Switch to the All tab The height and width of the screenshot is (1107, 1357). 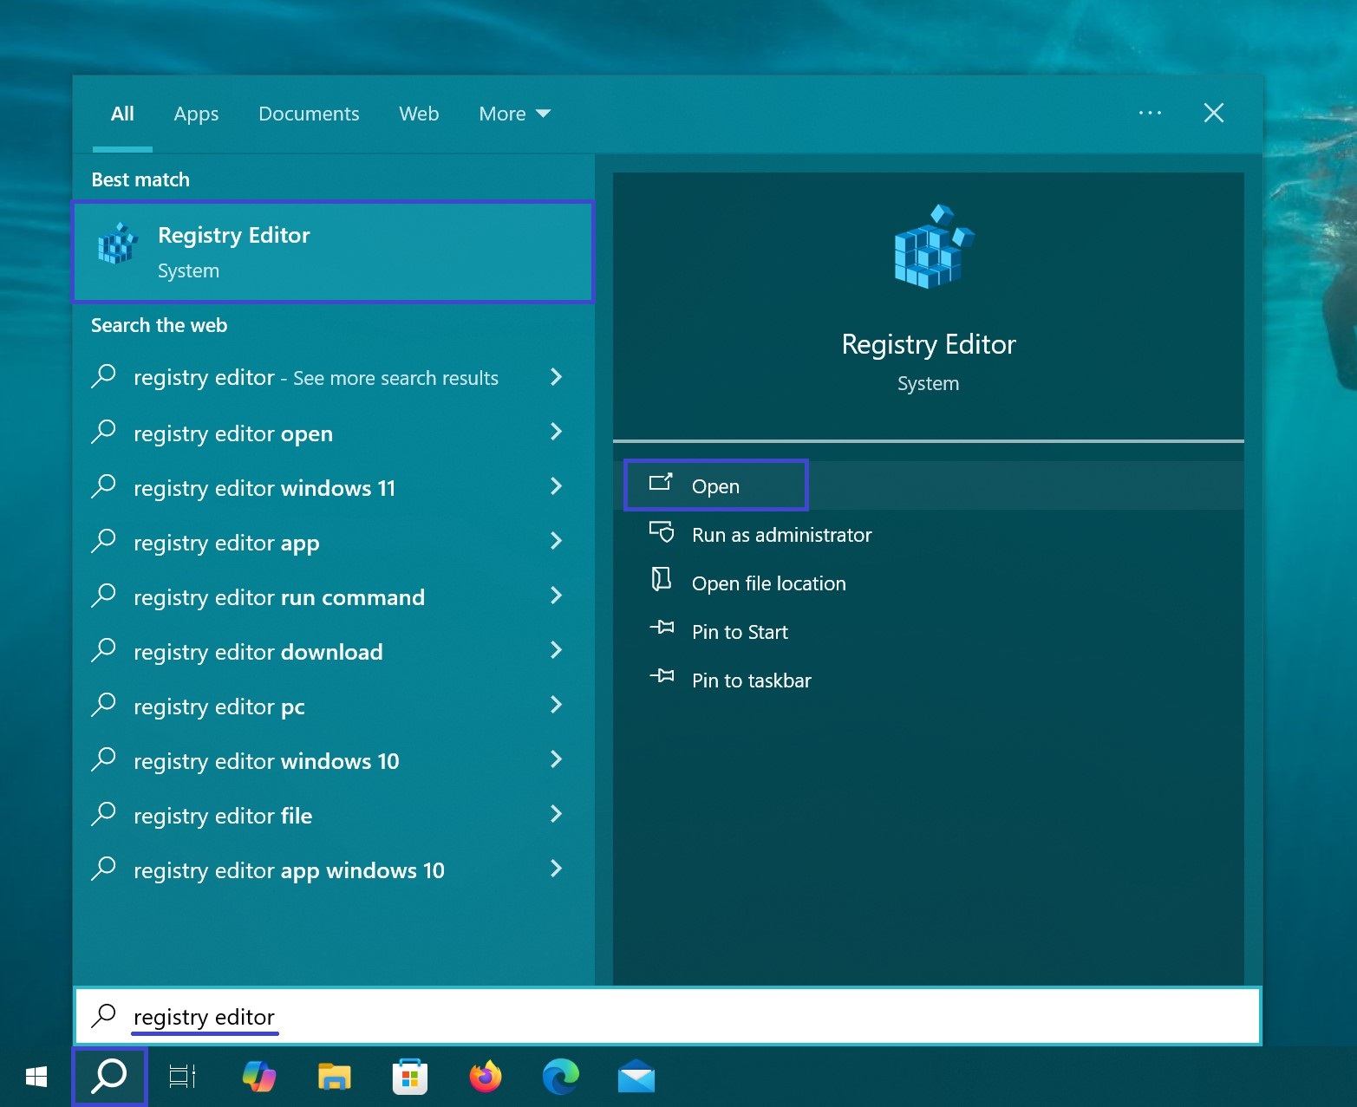122,114
